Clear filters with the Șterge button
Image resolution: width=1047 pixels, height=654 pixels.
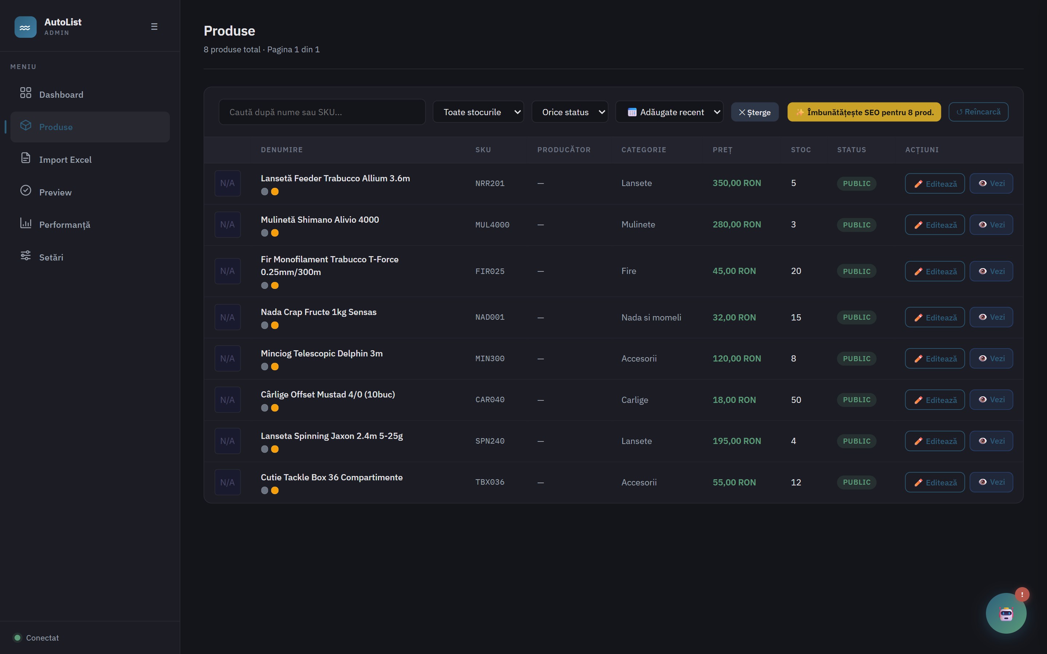click(x=755, y=112)
